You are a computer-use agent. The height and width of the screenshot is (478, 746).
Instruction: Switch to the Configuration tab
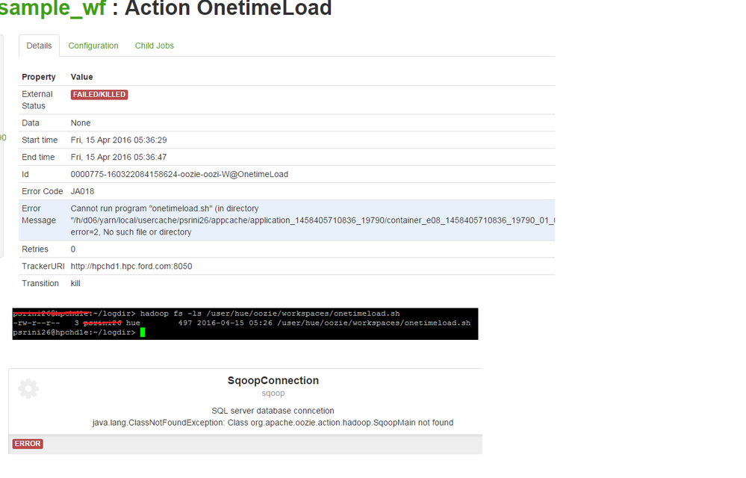pyautogui.click(x=93, y=46)
